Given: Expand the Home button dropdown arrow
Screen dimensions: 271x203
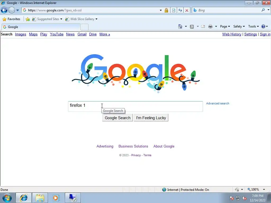Looking at the screenshot, I should pos(186,26).
